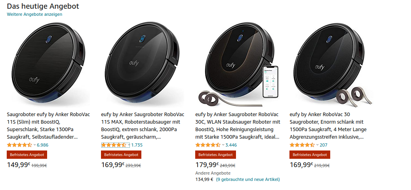411x190 pixels.
Task: View the 207 customer reviews
Action: click(323, 145)
